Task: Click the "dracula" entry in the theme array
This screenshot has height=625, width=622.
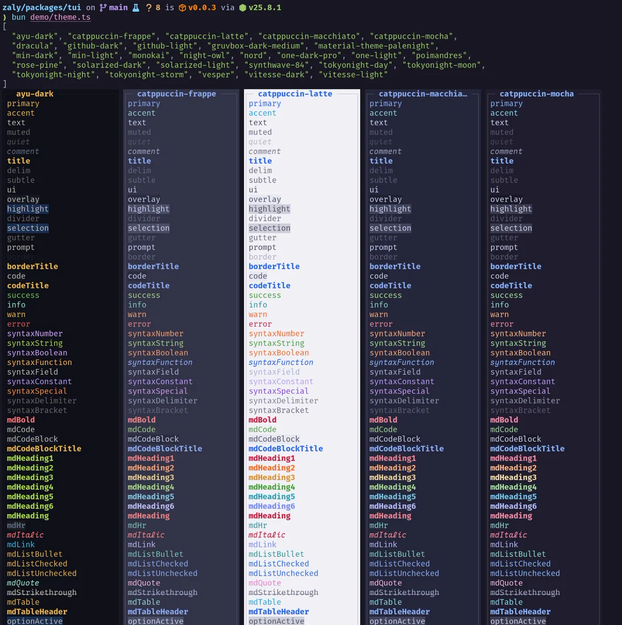Action: (32, 46)
